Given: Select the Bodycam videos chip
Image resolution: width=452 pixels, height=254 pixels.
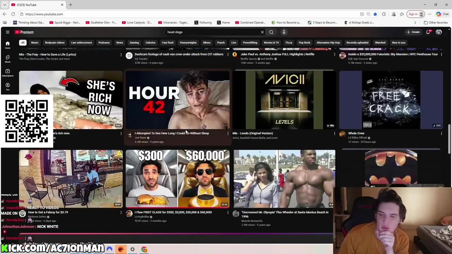Looking at the screenshot, I should (x=55, y=43).
